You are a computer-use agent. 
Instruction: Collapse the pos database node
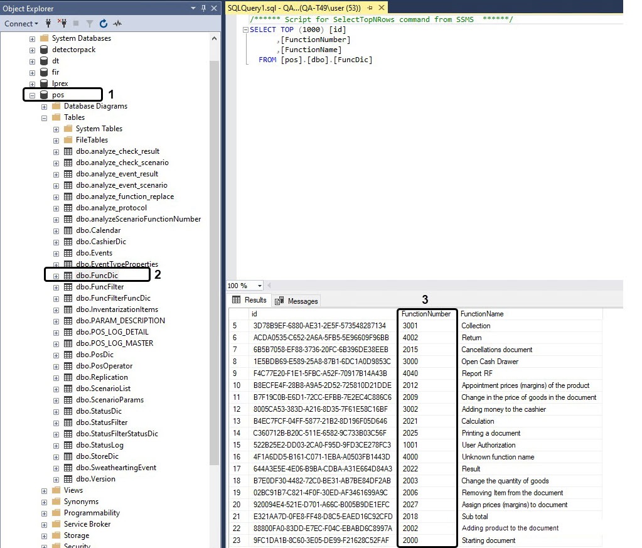[x=32, y=95]
